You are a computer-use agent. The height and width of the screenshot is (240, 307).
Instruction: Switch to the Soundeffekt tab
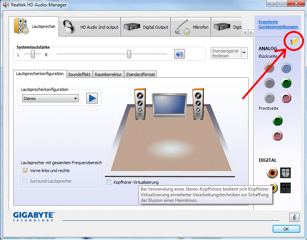(x=79, y=74)
